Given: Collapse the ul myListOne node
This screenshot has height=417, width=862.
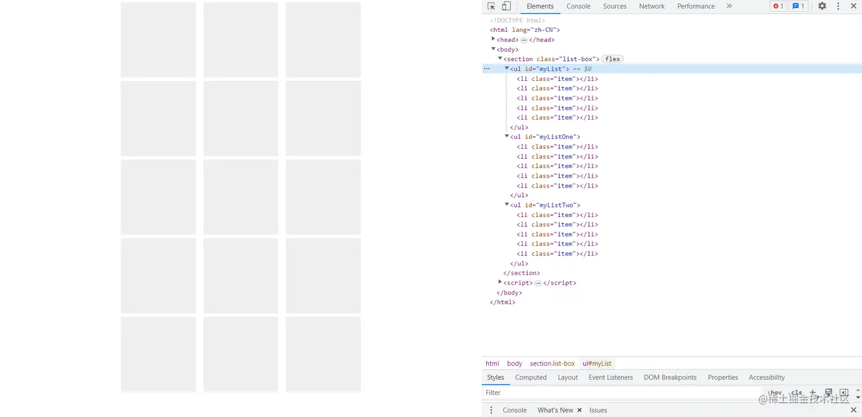Looking at the screenshot, I should click(507, 137).
